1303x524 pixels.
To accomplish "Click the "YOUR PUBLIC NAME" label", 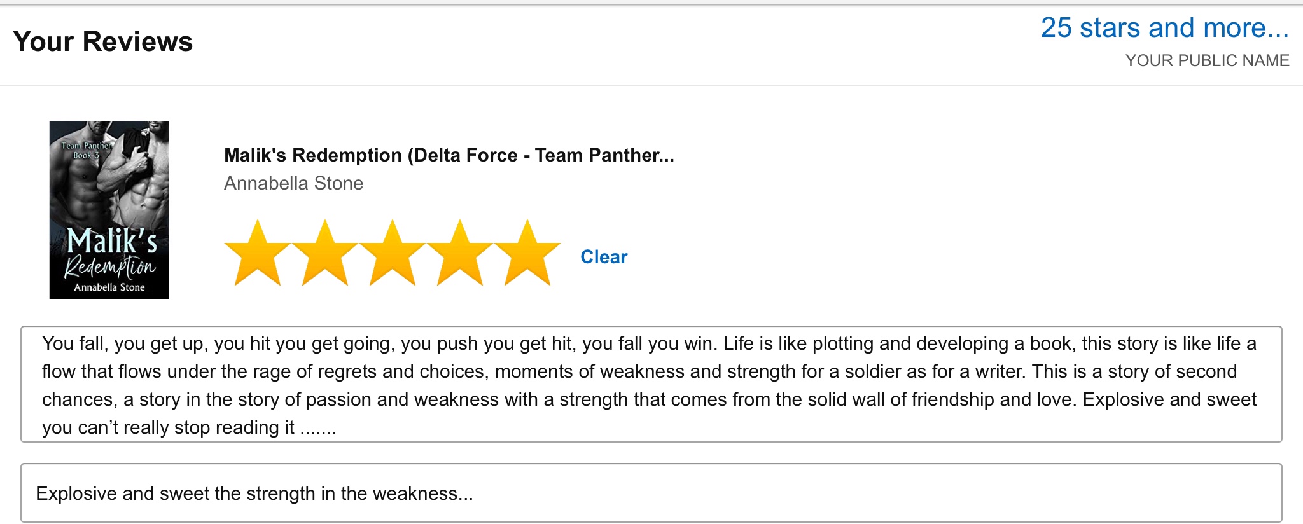I will coord(1207,60).
